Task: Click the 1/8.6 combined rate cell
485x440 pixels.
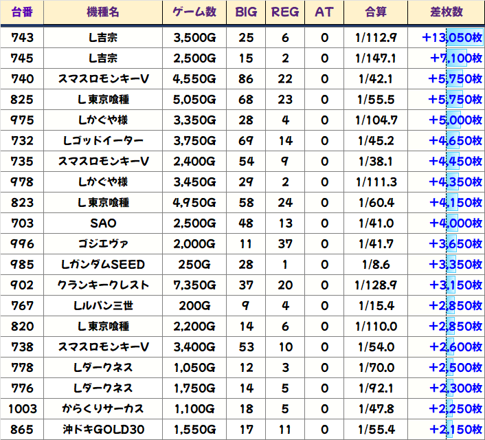Action: (376, 265)
